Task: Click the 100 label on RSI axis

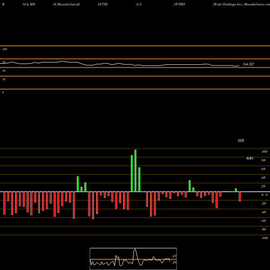Action: 4,49
